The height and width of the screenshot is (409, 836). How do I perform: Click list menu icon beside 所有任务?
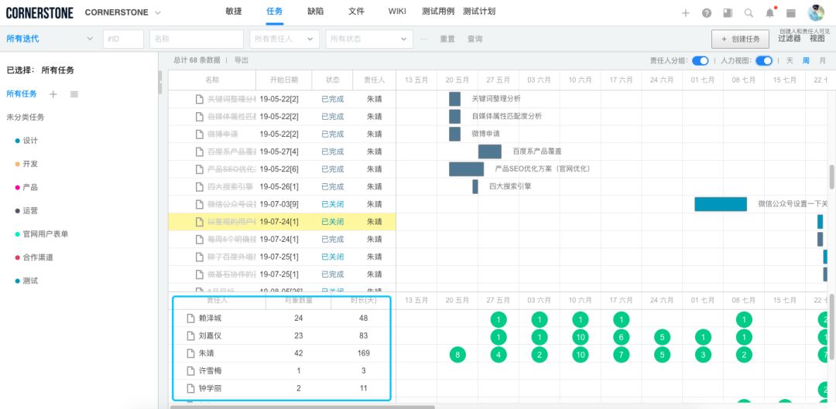pos(74,94)
